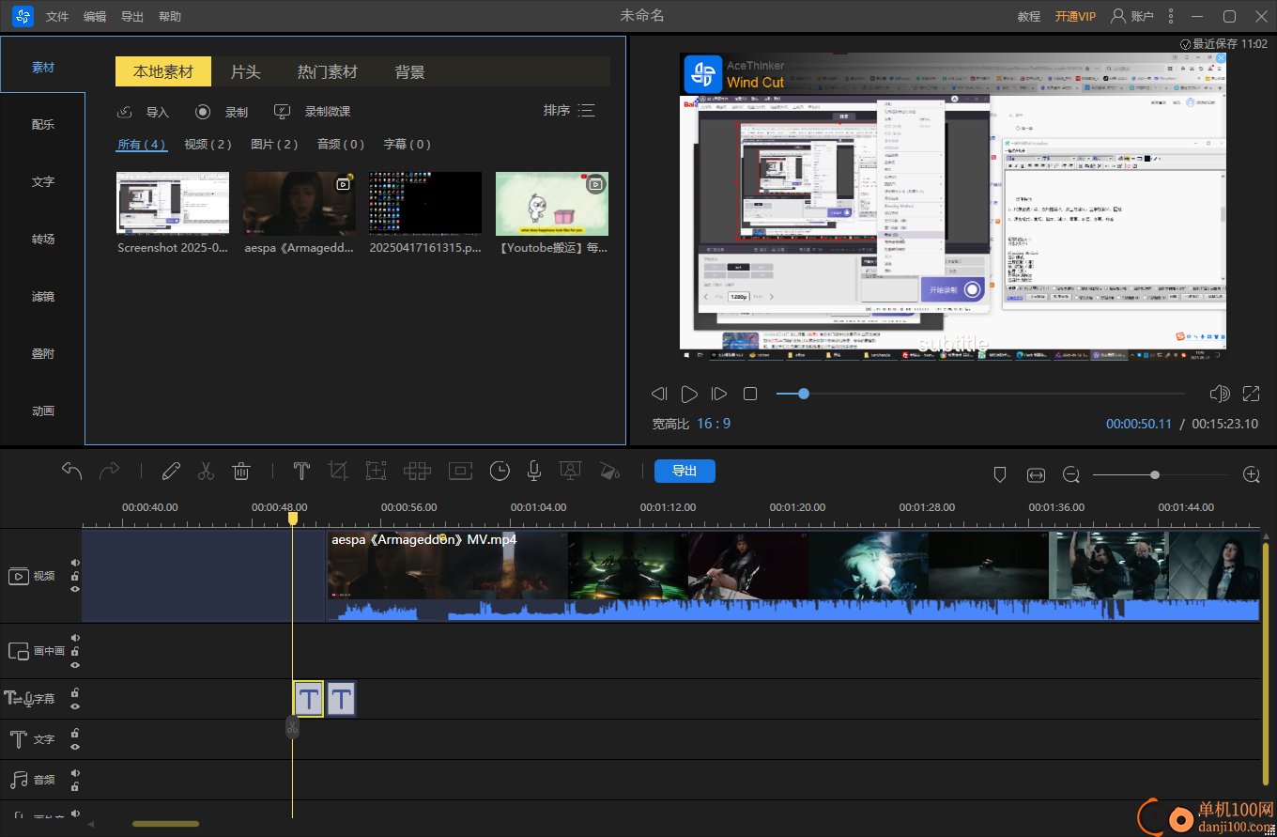
Task: Mute the 画中画 track
Action: [x=75, y=638]
